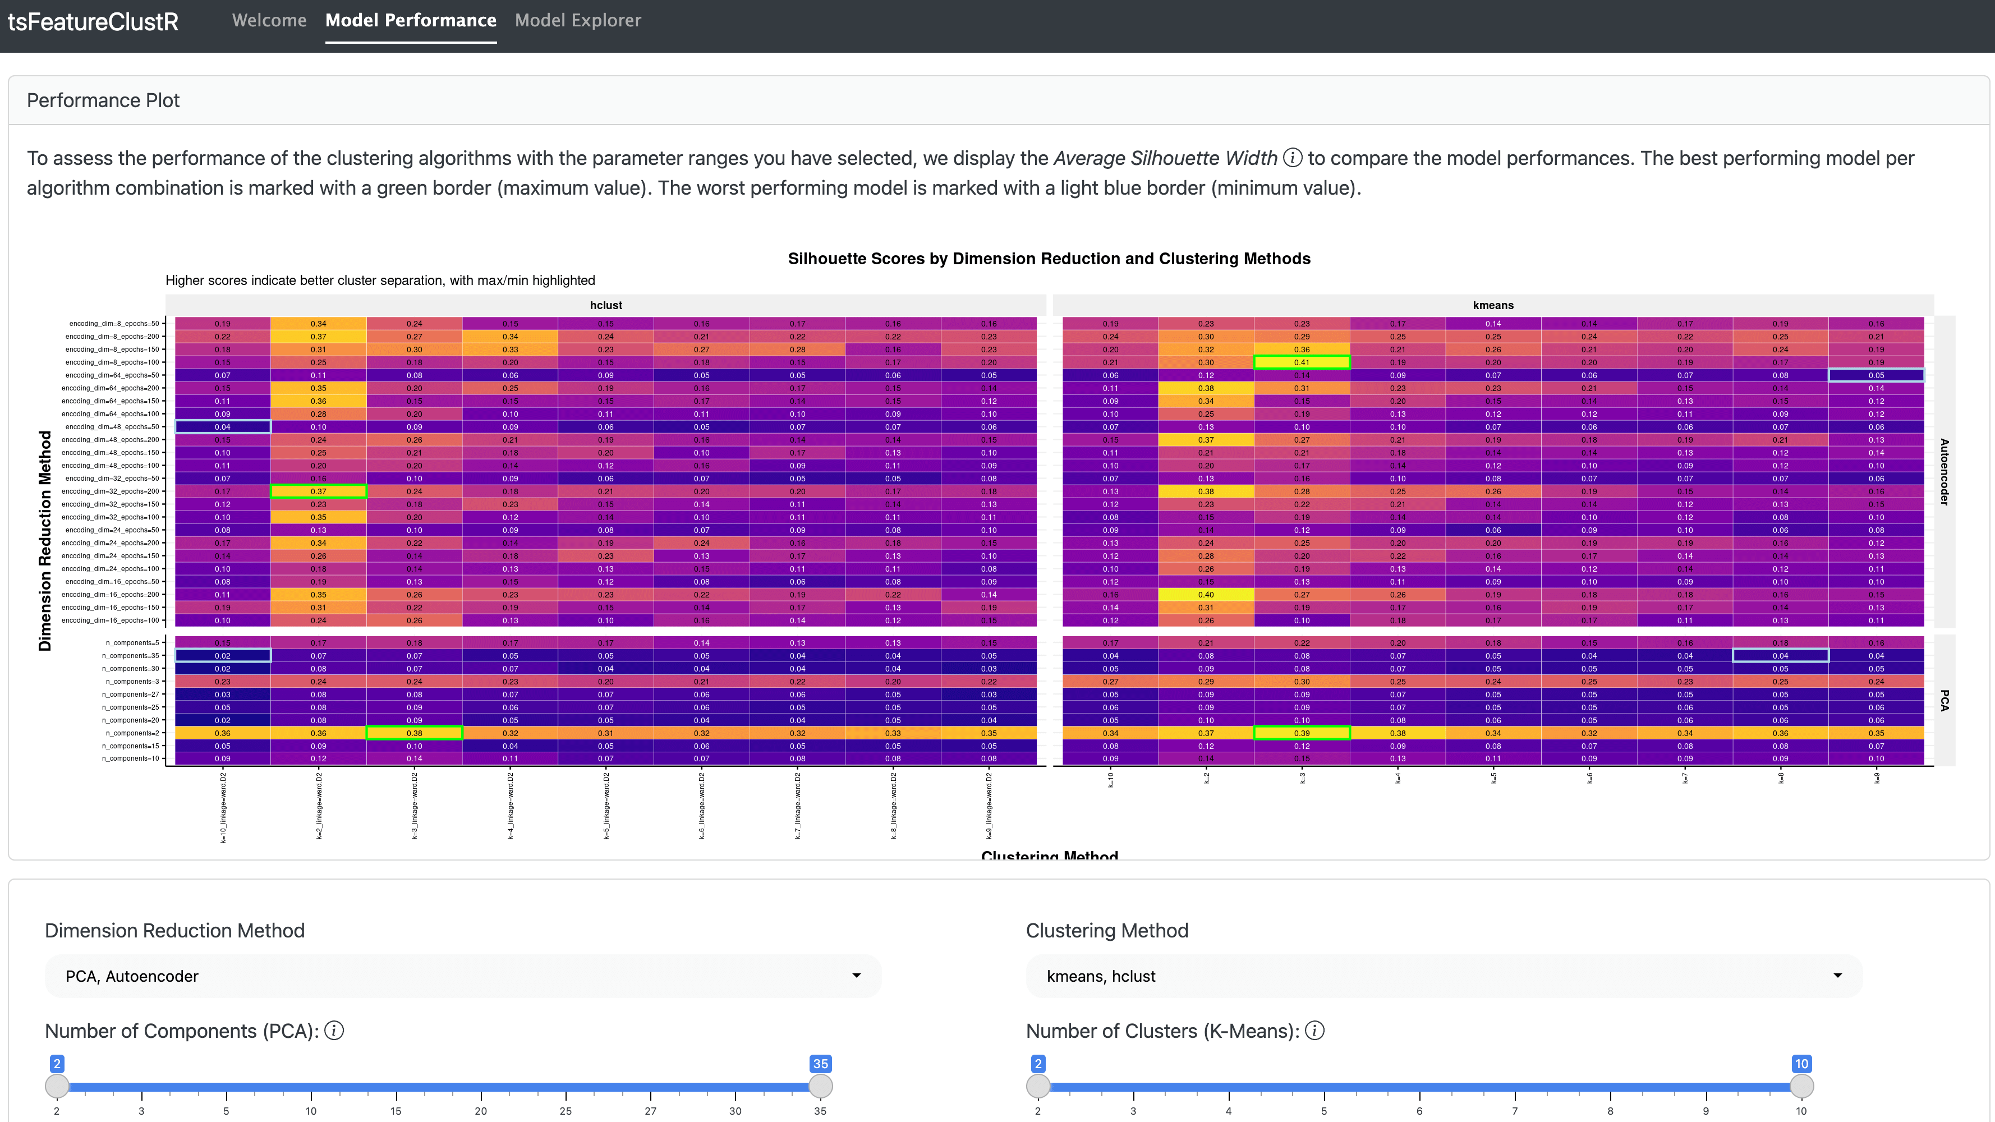Screen dimensions: 1995x1122
Task: Click tick label 8 on K-Means clusters slider
Action: coord(1610,1110)
